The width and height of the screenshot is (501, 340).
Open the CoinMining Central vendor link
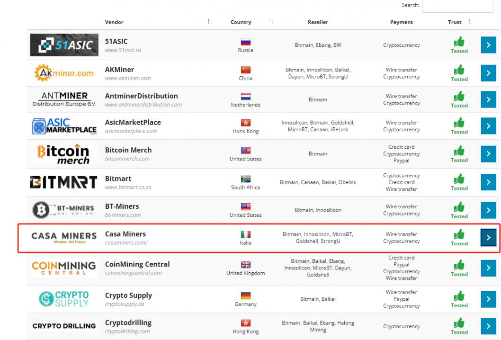coord(137,264)
